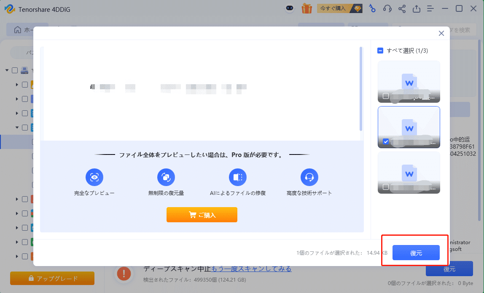Check the first Word file thumbnail checkbox
This screenshot has height=293, width=484.
tap(385, 96)
